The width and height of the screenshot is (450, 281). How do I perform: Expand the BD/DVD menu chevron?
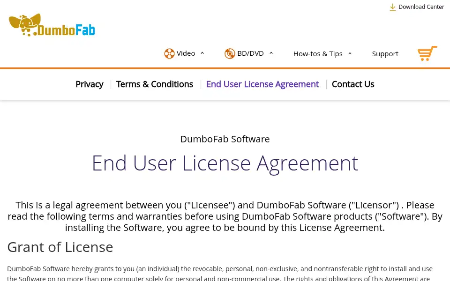[x=271, y=53]
